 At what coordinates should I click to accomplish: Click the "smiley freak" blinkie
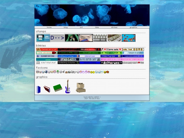[x=133, y=49]
